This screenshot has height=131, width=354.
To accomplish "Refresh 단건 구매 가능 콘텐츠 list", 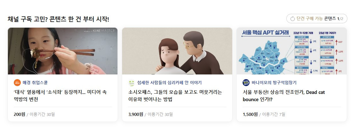I will coord(317,19).
